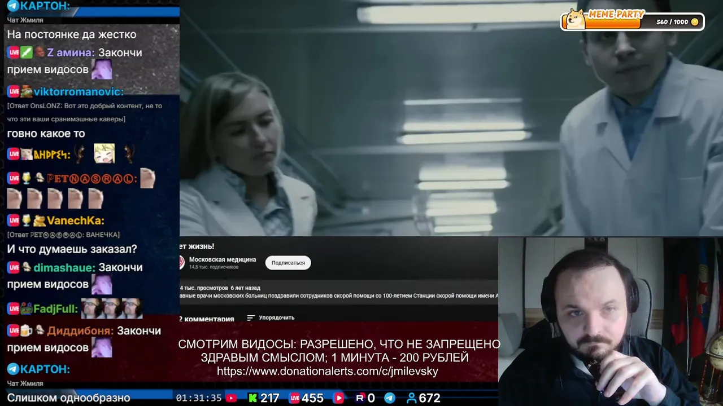Click the viktorromanovic username

click(x=79, y=91)
